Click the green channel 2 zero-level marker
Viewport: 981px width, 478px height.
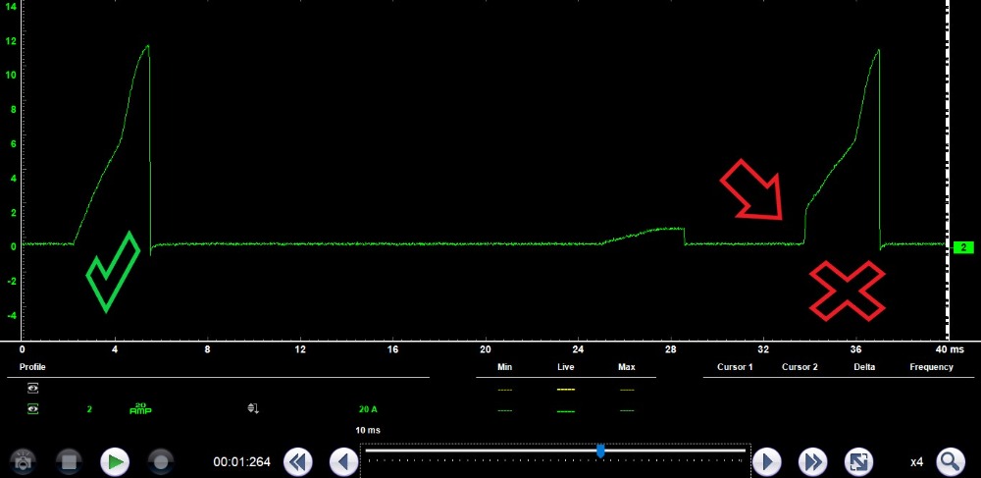[962, 247]
